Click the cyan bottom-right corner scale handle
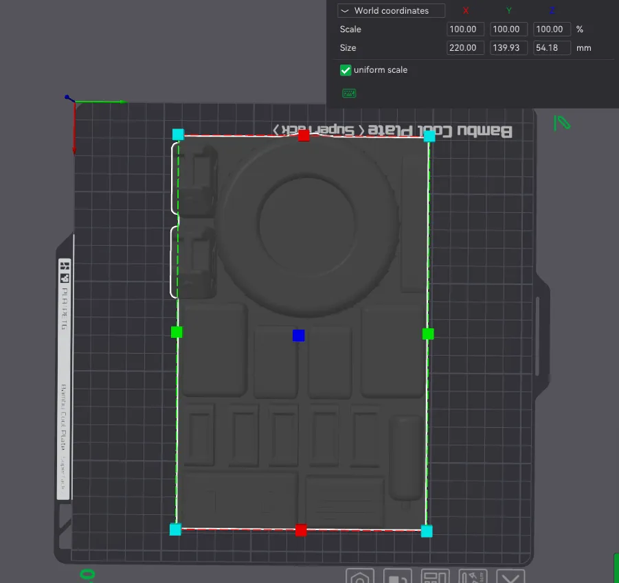This screenshot has width=619, height=583. (x=427, y=531)
